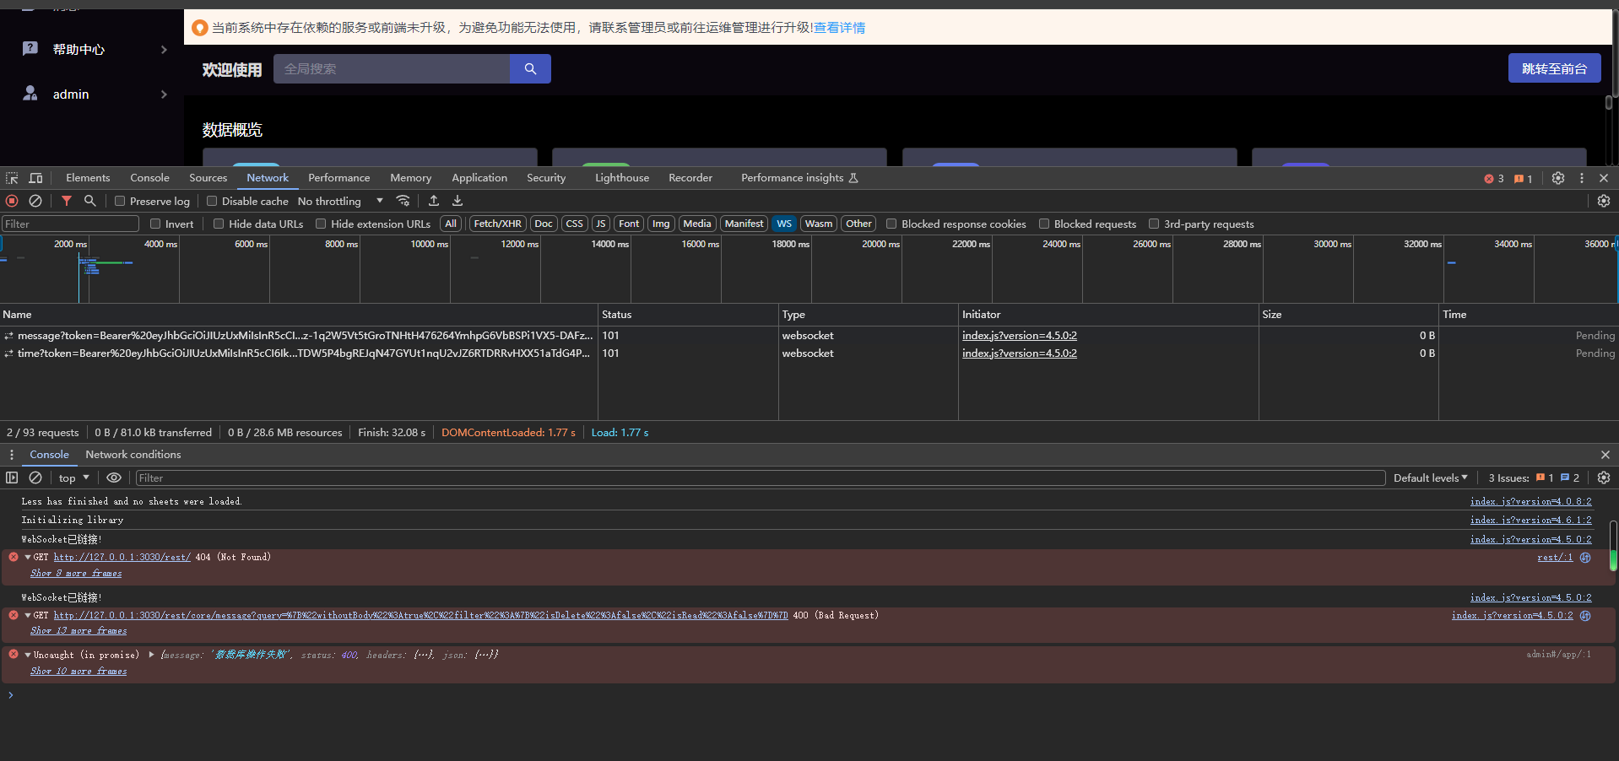This screenshot has width=1619, height=761.
Task: Click the warning banner orange icon
Action: pos(200,28)
